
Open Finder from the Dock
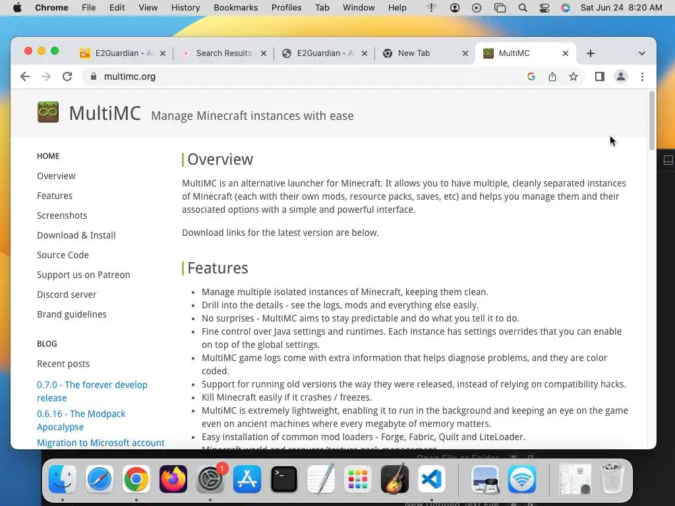pyautogui.click(x=63, y=479)
